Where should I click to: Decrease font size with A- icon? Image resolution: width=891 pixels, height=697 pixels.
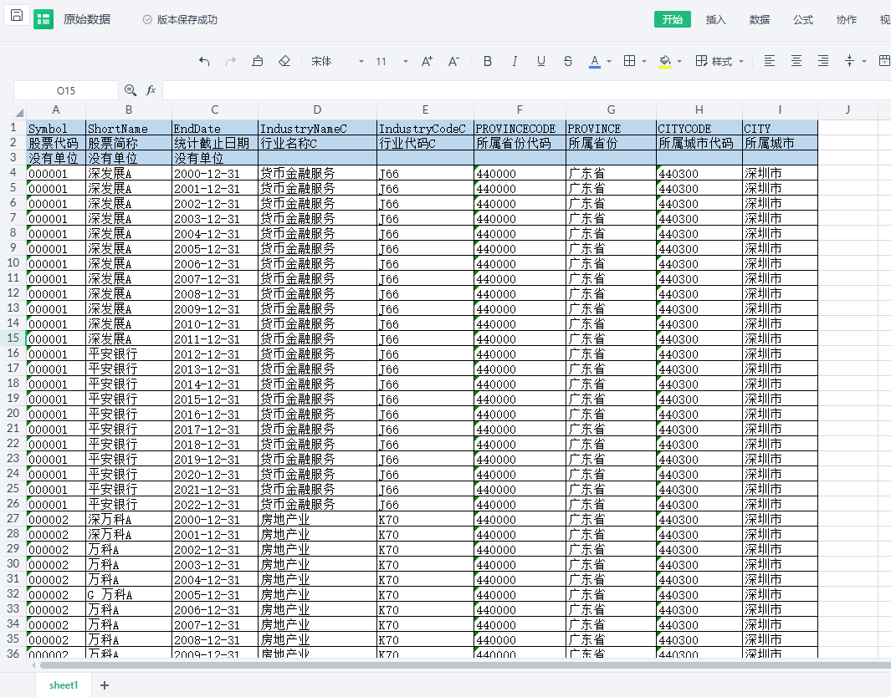[x=453, y=61]
